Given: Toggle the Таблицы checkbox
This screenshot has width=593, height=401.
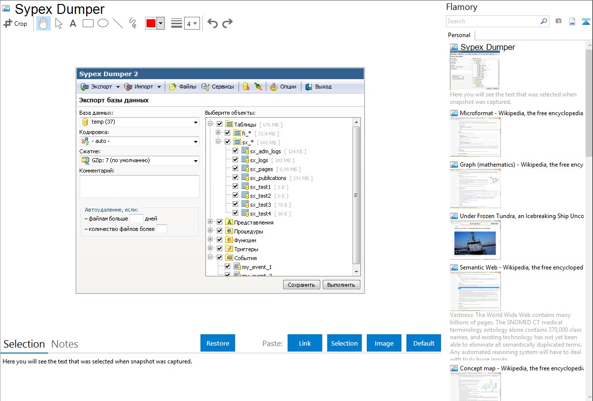Looking at the screenshot, I should point(220,125).
